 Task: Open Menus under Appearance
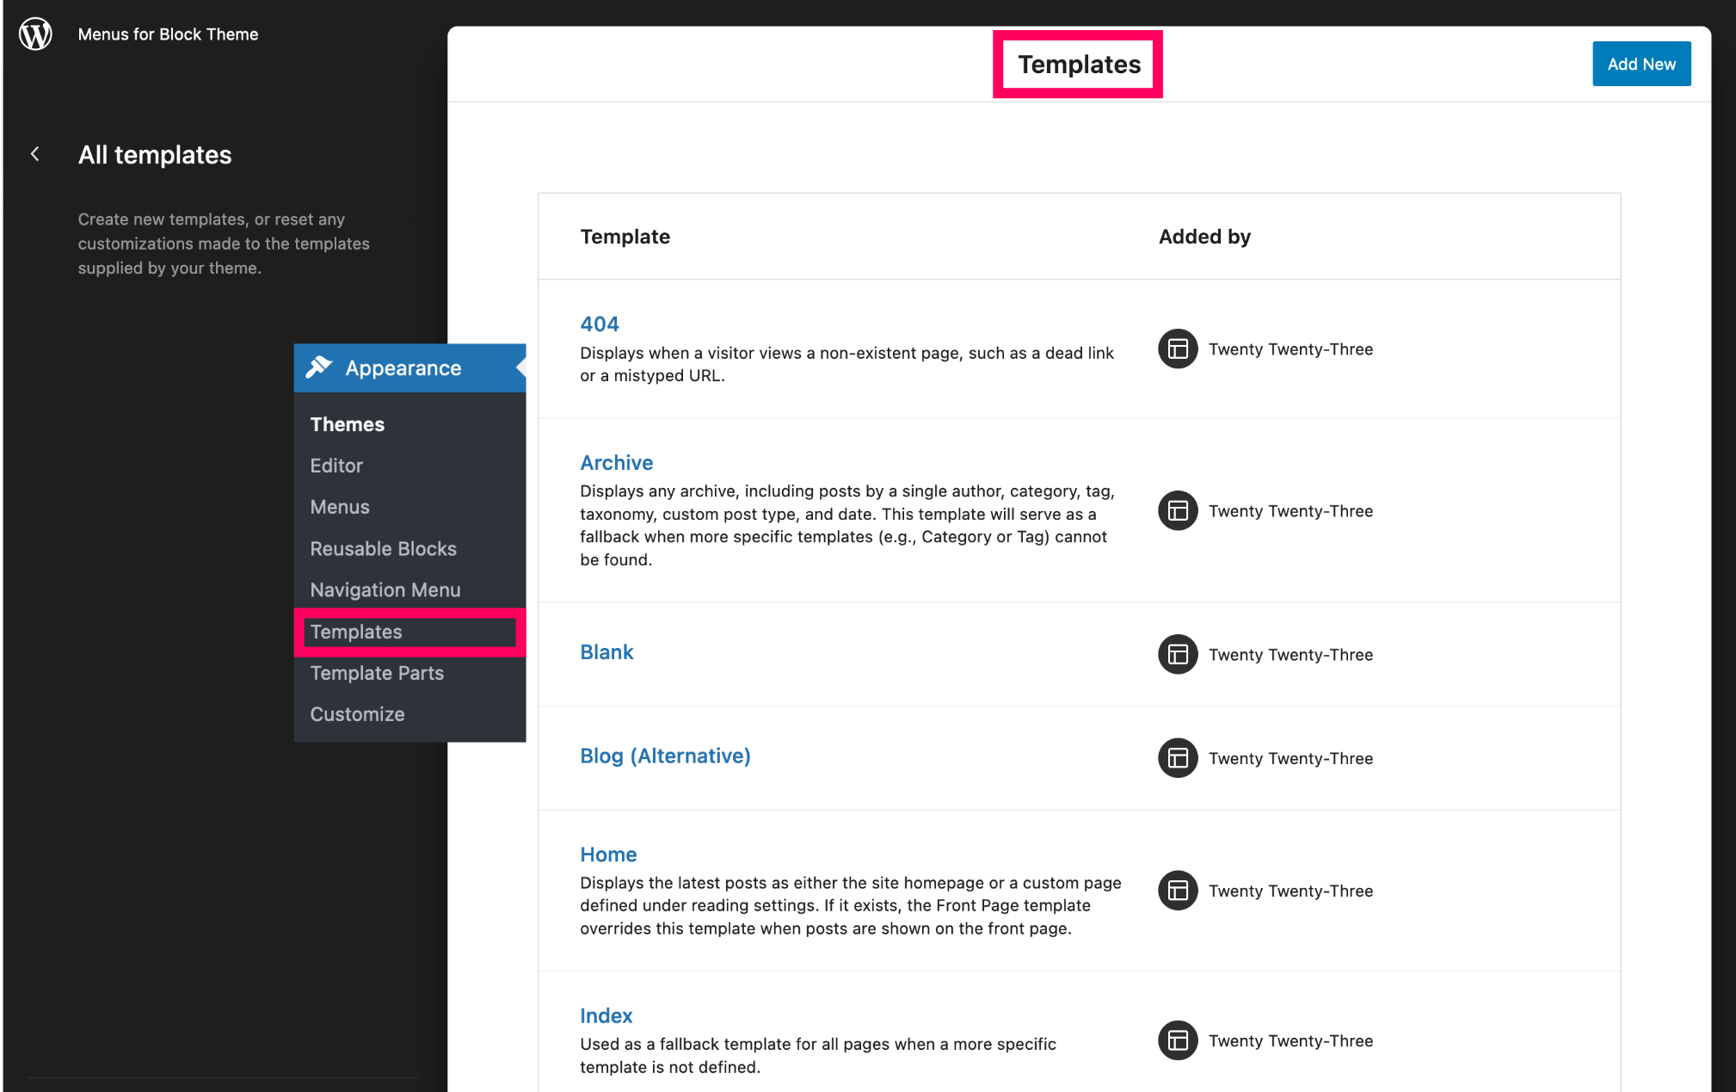(340, 507)
